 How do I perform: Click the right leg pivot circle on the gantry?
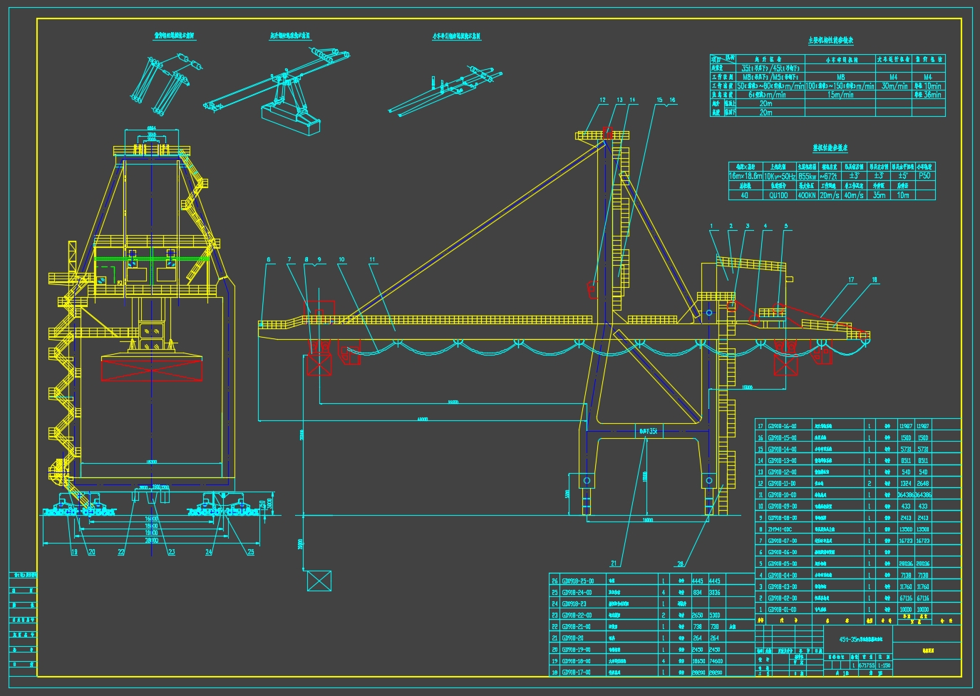pos(708,481)
